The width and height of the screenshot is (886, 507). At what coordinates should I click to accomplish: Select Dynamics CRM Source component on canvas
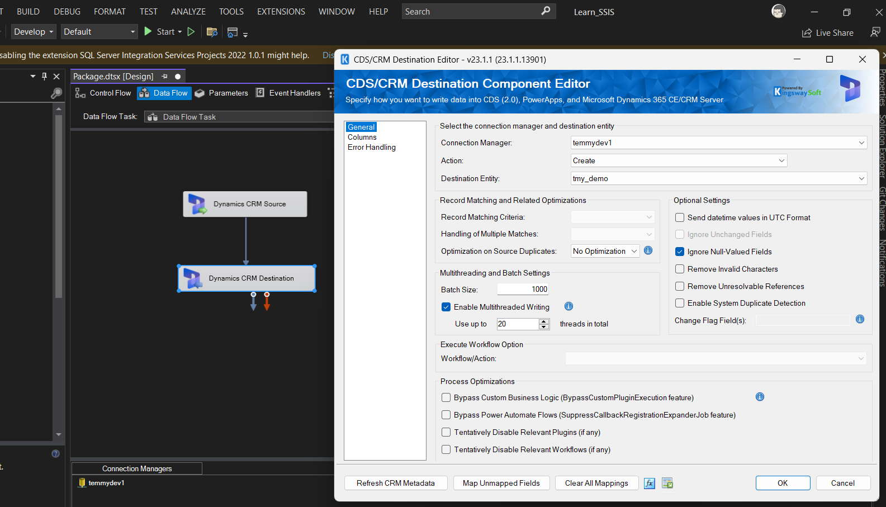coord(245,204)
